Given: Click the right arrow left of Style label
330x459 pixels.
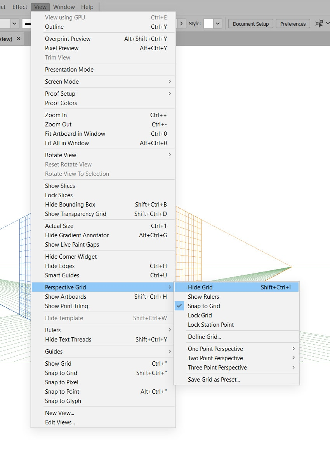Looking at the screenshot, I should (x=181, y=23).
